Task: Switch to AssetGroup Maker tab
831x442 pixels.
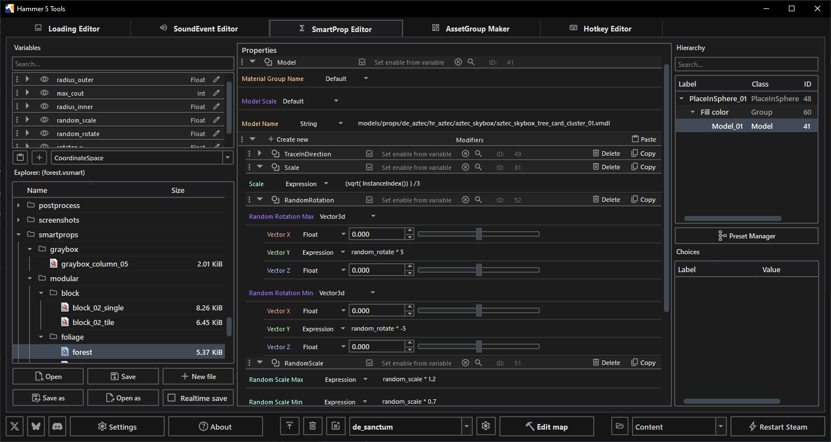Action: [x=471, y=29]
